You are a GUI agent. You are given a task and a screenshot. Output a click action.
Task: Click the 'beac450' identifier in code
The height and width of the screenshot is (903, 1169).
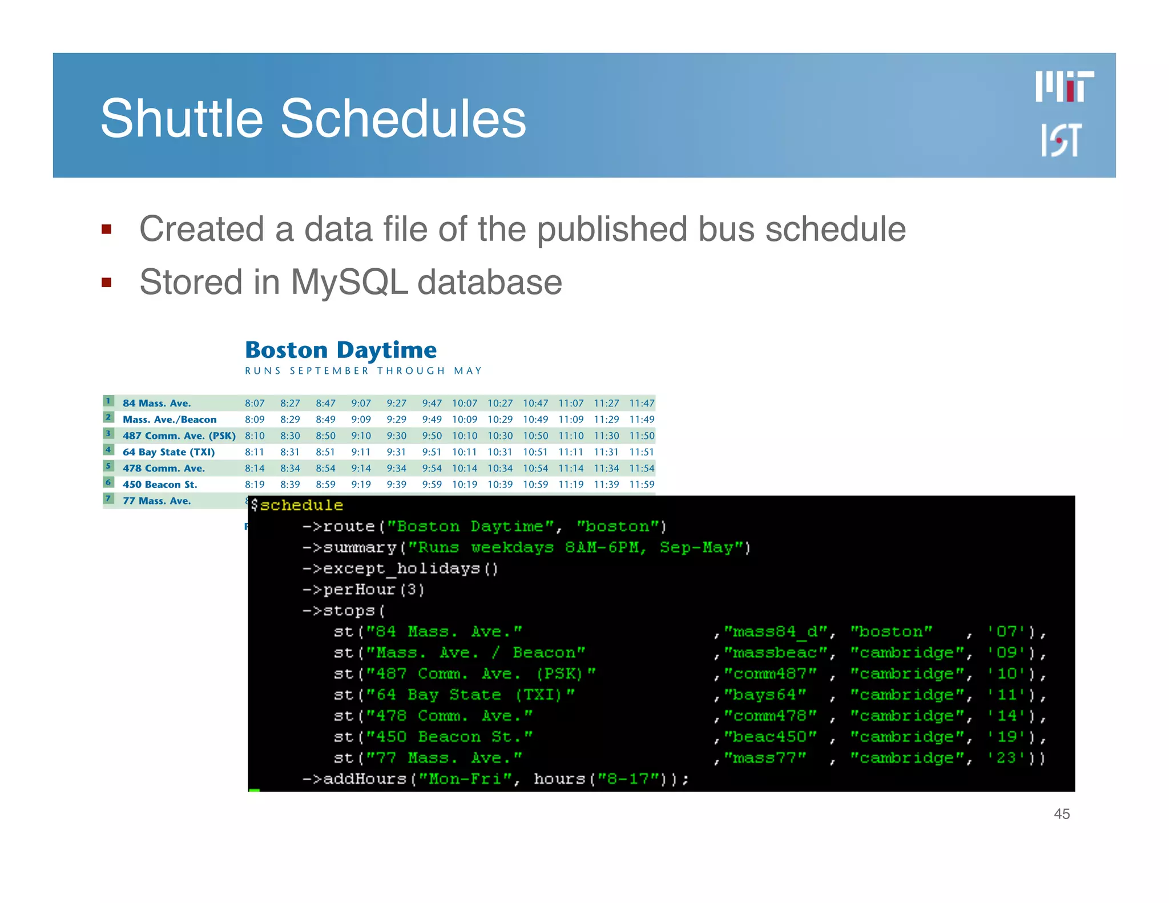click(770, 737)
